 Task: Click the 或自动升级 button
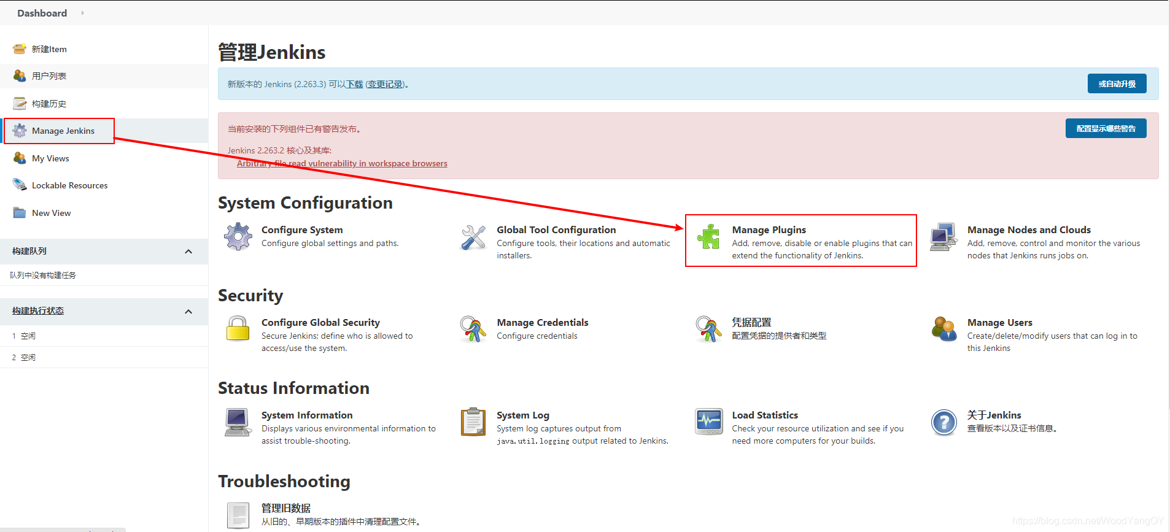point(1117,83)
